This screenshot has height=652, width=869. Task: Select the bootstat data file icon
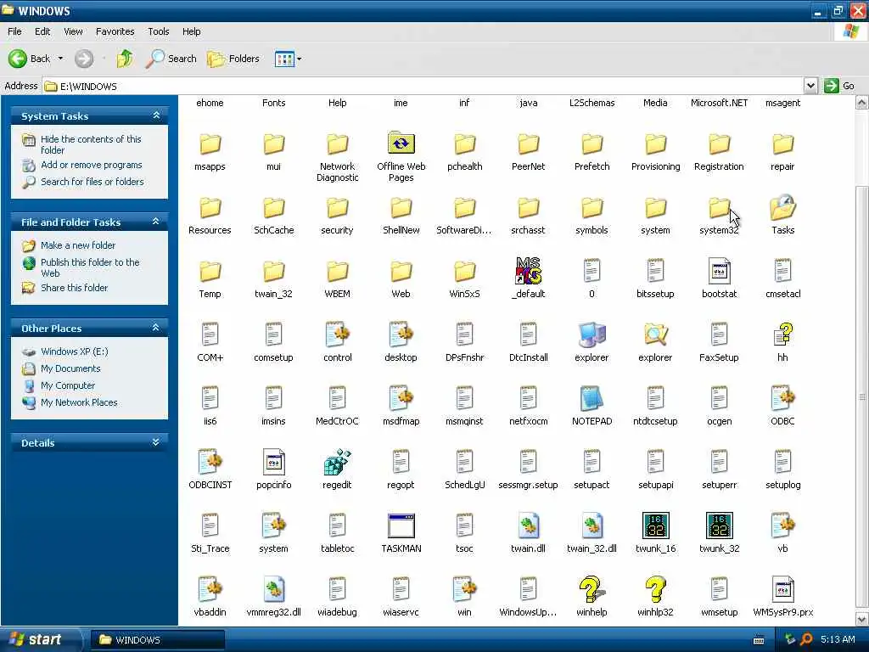[719, 271]
